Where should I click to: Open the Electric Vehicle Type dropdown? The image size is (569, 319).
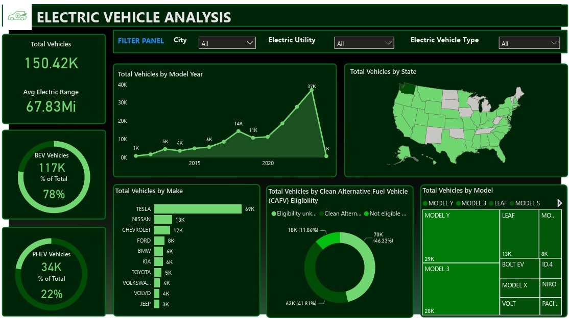click(x=529, y=43)
